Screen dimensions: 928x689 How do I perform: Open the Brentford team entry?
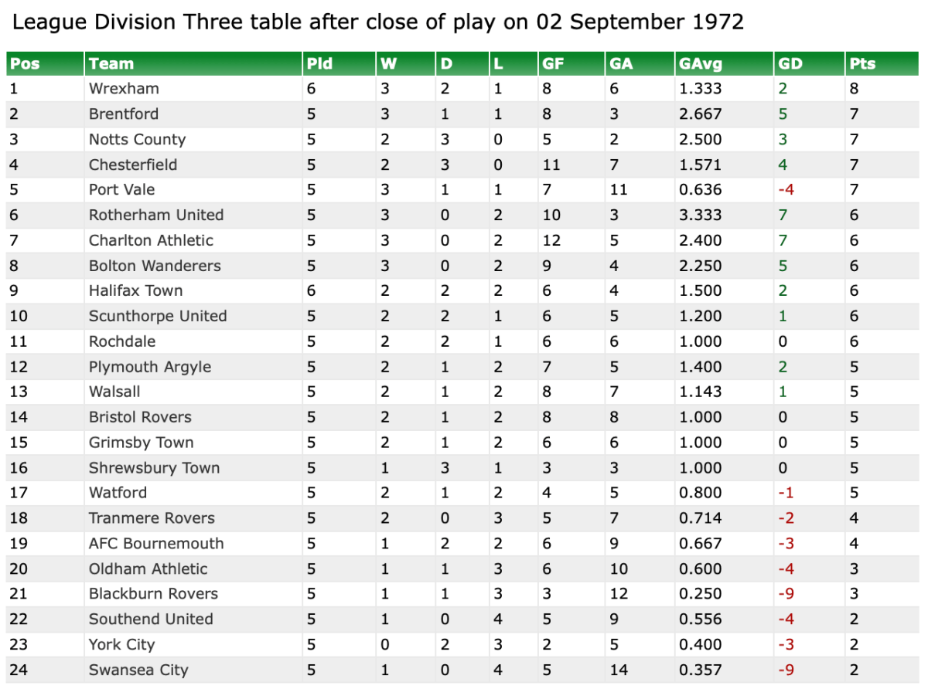[124, 114]
